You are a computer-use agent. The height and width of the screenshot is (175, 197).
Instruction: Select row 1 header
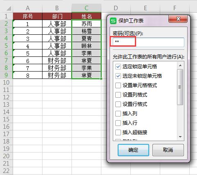pos(6,16)
